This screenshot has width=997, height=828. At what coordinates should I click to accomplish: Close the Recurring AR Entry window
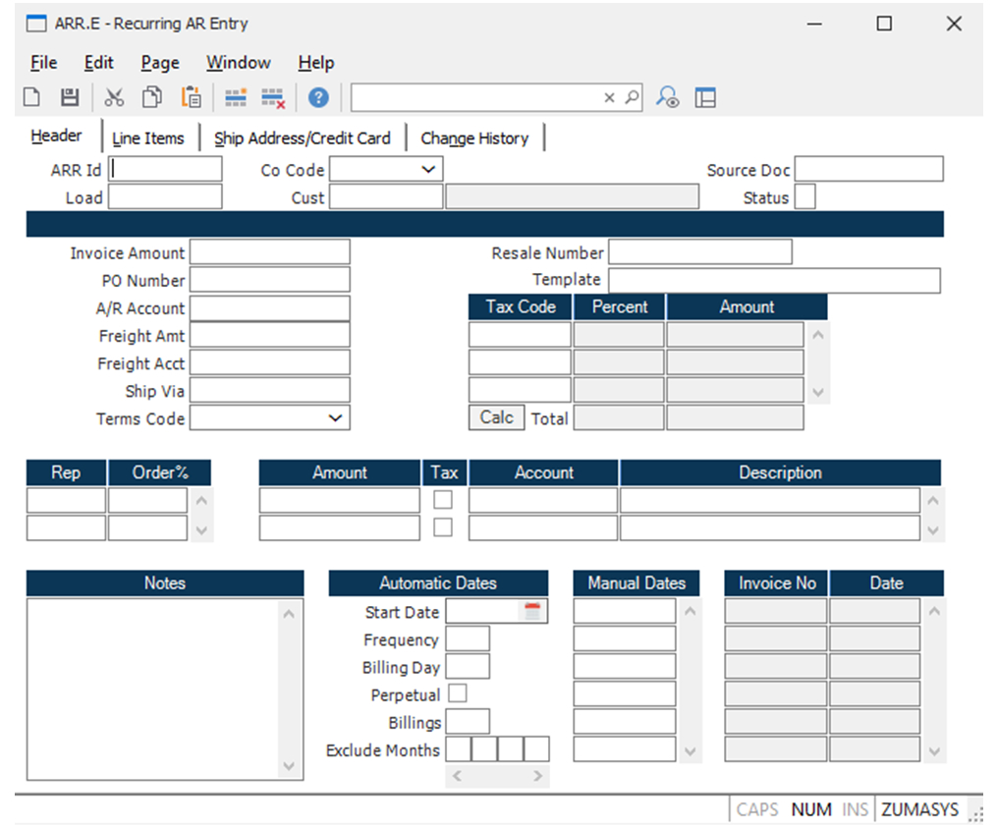[x=954, y=24]
